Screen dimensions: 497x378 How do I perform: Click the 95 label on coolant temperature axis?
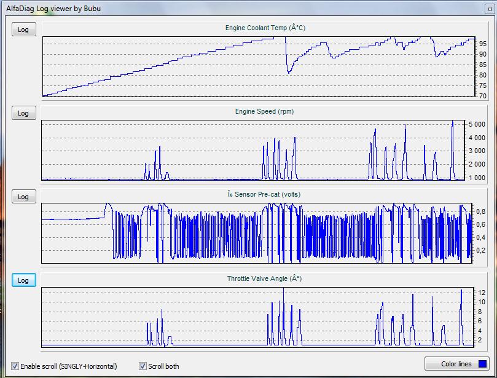(483, 44)
